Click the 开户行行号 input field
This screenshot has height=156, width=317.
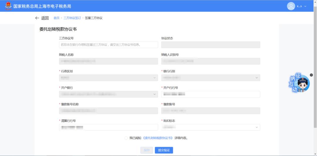[210, 94]
